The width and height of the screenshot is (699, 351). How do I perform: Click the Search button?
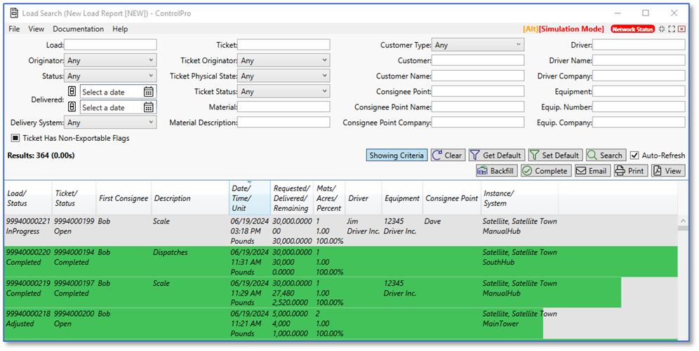point(605,156)
